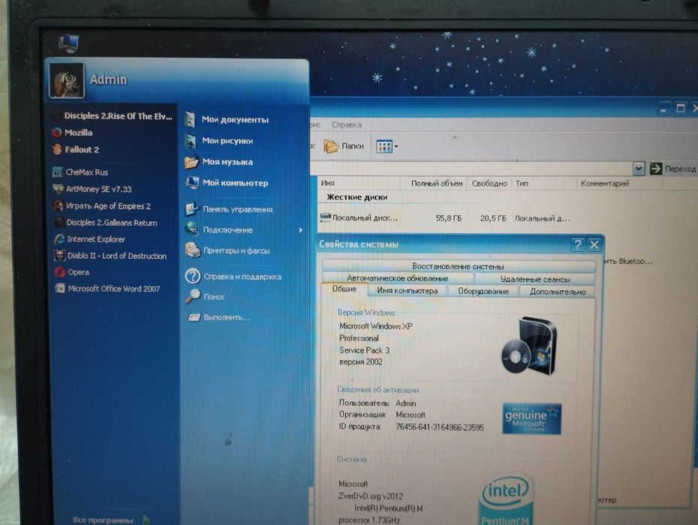This screenshot has height=525, width=698.
Task: Open Diablo II Lord of Destruction
Action: click(110, 256)
